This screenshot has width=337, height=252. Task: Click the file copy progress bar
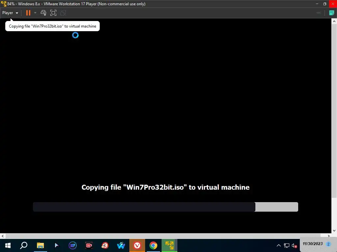[x=166, y=207]
